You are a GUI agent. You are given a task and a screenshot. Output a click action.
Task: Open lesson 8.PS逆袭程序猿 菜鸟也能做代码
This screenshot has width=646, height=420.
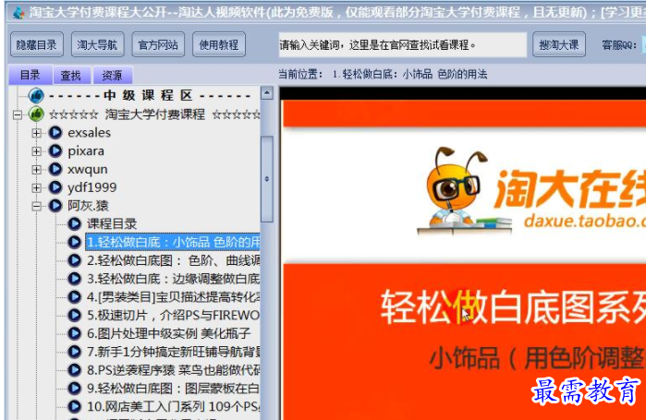pos(174,370)
